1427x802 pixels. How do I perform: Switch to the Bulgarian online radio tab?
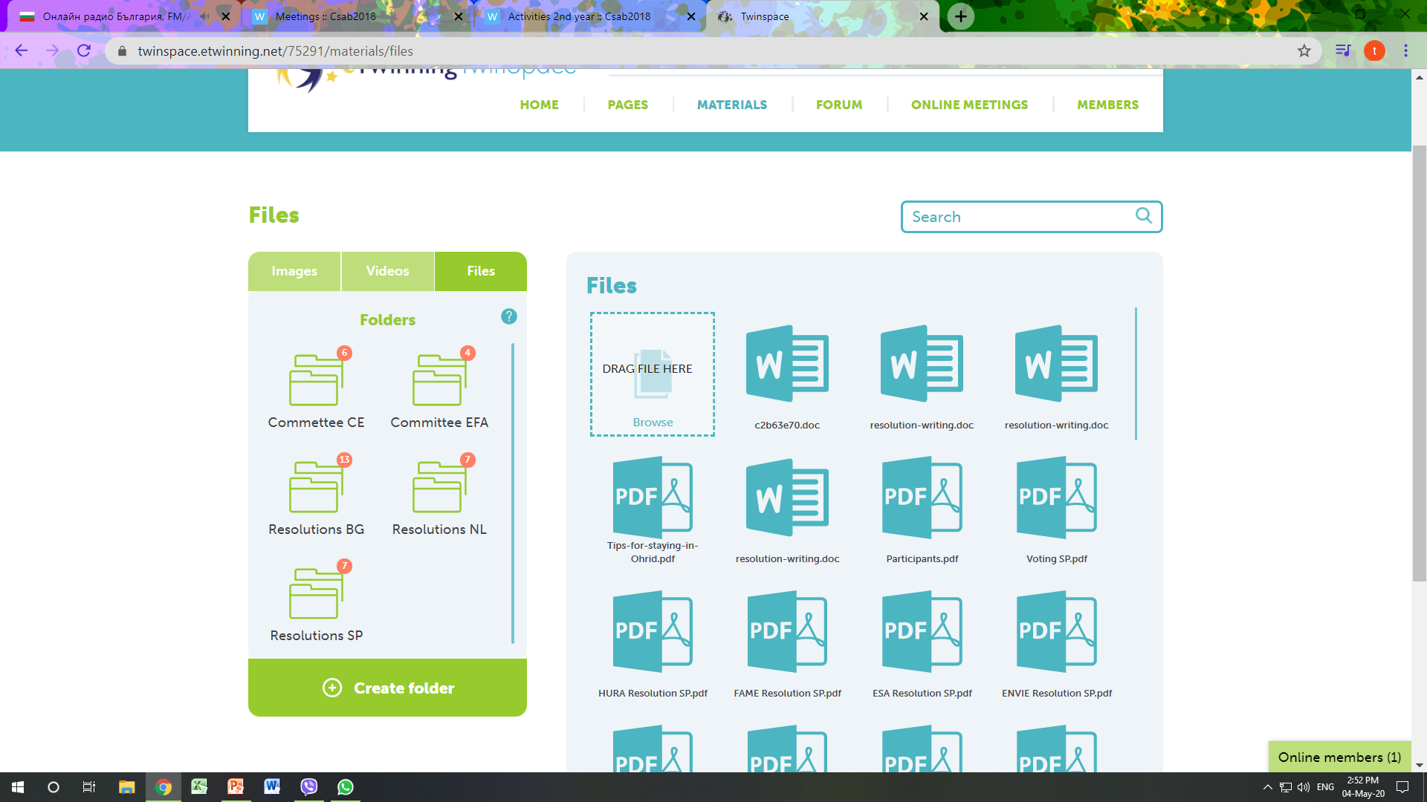coord(123,16)
